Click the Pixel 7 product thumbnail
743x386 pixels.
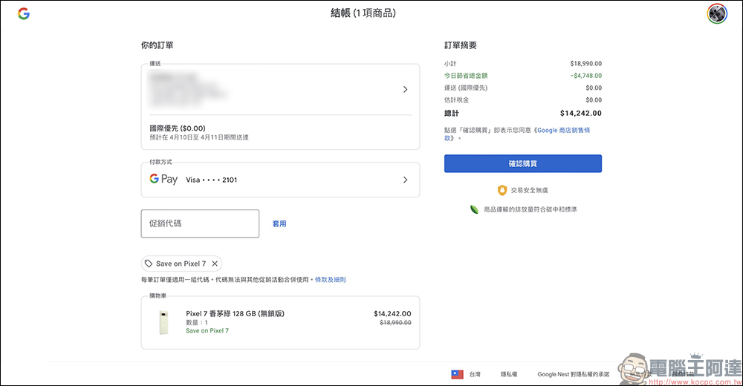click(163, 323)
